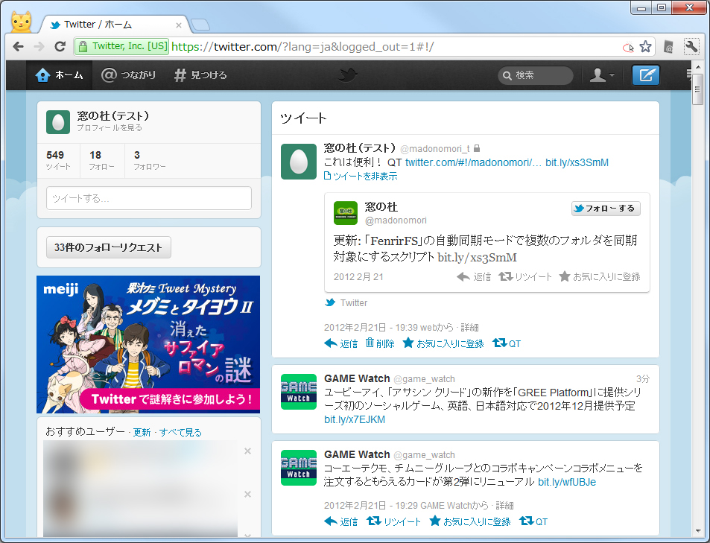Click the QT icon under the GAME Watch tweet
Viewport: 710px width, 543px height.
[533, 521]
